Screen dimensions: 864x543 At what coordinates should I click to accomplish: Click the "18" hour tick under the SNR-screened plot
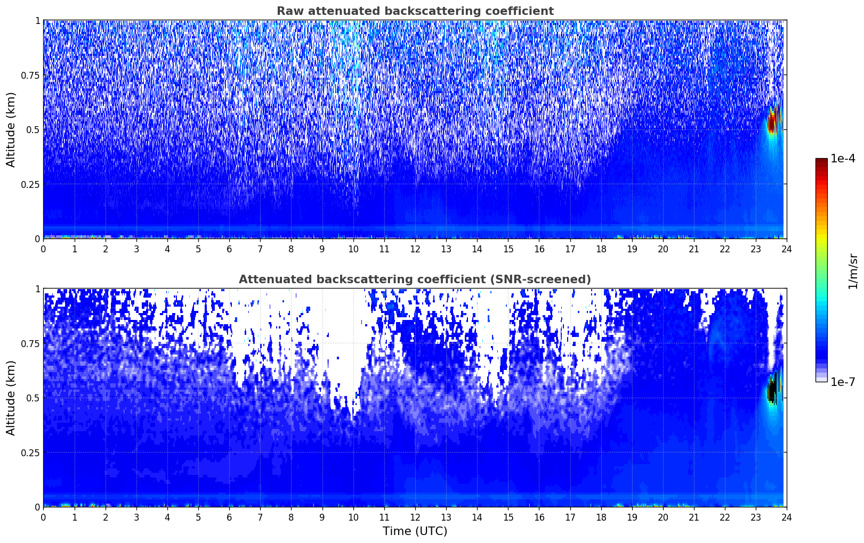click(601, 517)
